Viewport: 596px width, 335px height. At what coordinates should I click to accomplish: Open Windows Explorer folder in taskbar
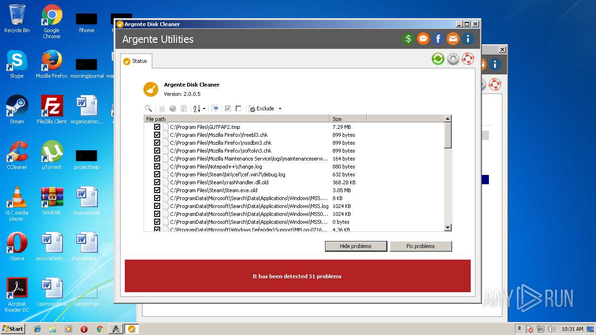[x=53, y=329]
